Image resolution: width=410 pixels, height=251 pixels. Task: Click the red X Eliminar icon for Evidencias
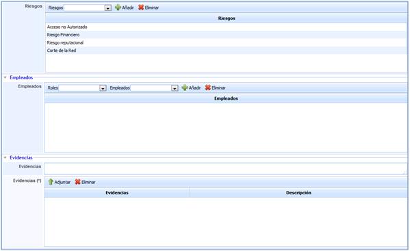77,182
